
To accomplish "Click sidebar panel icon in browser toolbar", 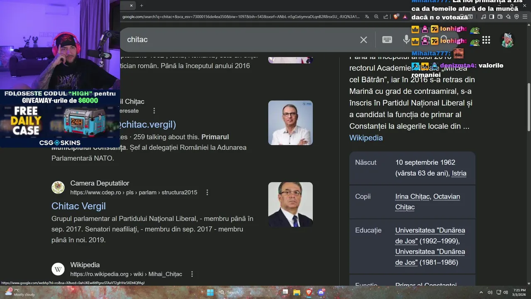I will (x=492, y=17).
